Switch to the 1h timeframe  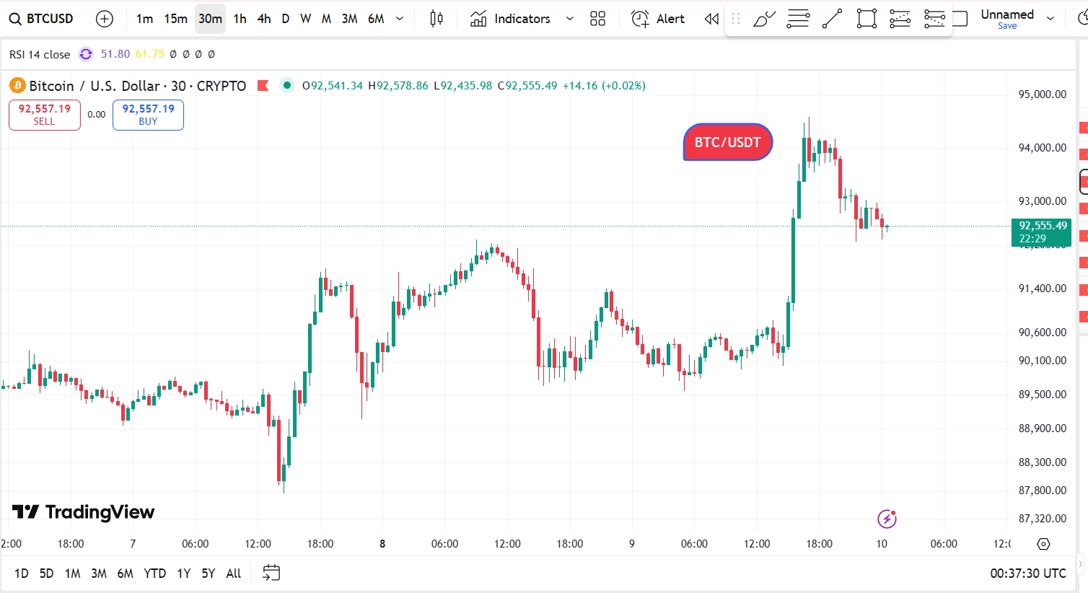(240, 19)
